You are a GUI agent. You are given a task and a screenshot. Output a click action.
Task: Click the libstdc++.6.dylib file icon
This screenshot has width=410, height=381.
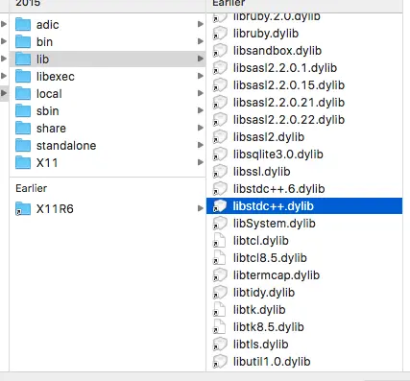(220, 189)
